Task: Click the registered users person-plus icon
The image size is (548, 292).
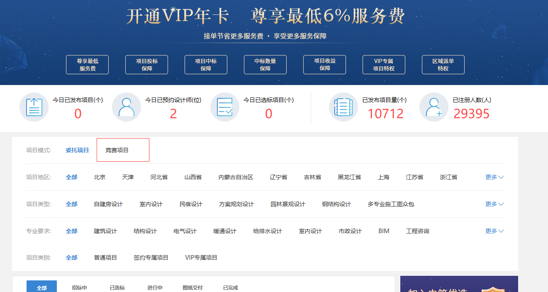Action: coord(434,107)
